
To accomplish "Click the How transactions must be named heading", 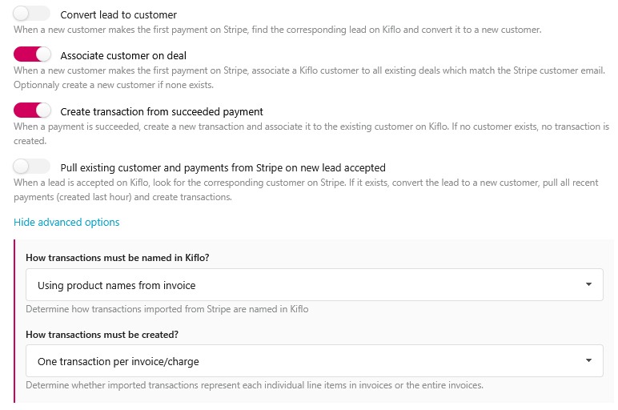I will 116,258.
